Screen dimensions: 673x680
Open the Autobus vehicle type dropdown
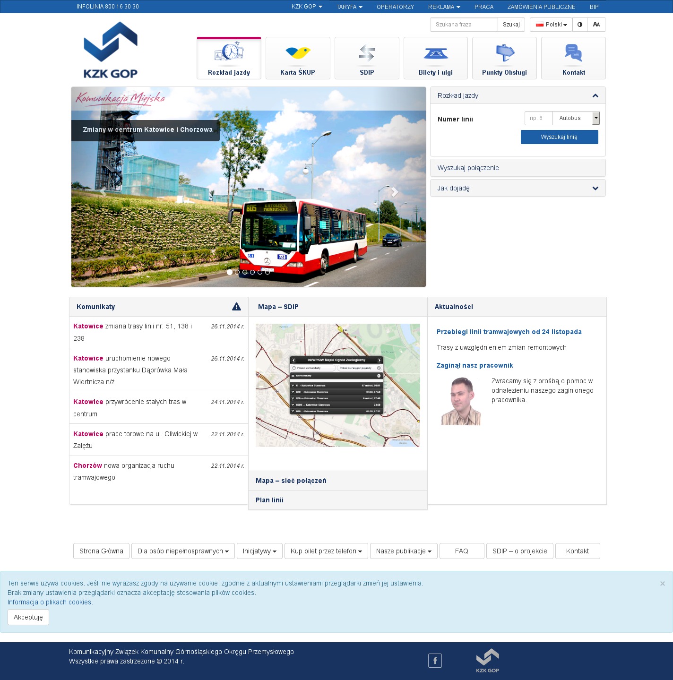click(x=576, y=118)
